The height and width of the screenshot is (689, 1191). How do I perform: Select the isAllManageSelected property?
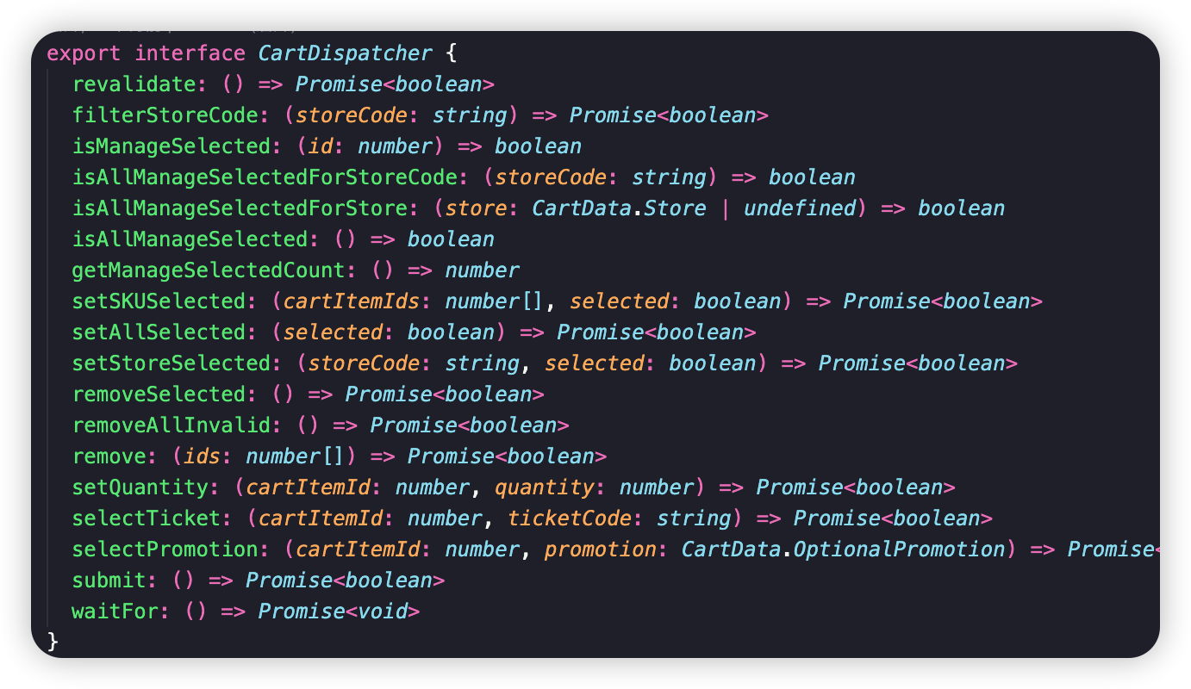point(190,239)
